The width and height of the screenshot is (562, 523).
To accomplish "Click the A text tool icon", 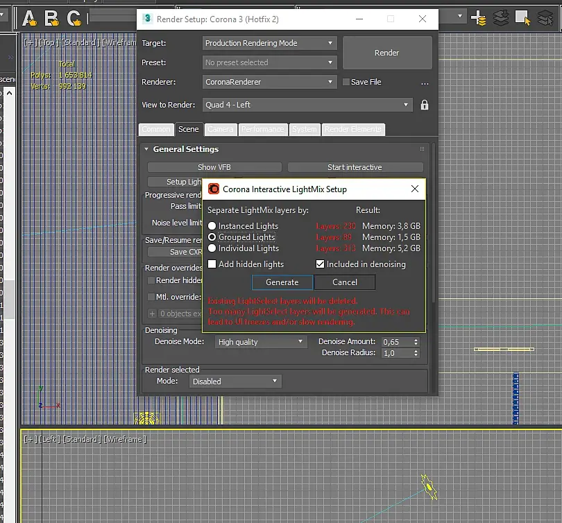I will pos(29,18).
